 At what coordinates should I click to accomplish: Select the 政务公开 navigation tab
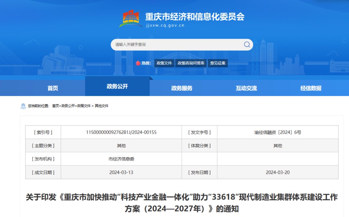(x=117, y=86)
